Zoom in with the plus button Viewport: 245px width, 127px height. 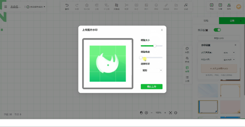pyautogui.click(x=165, y=113)
